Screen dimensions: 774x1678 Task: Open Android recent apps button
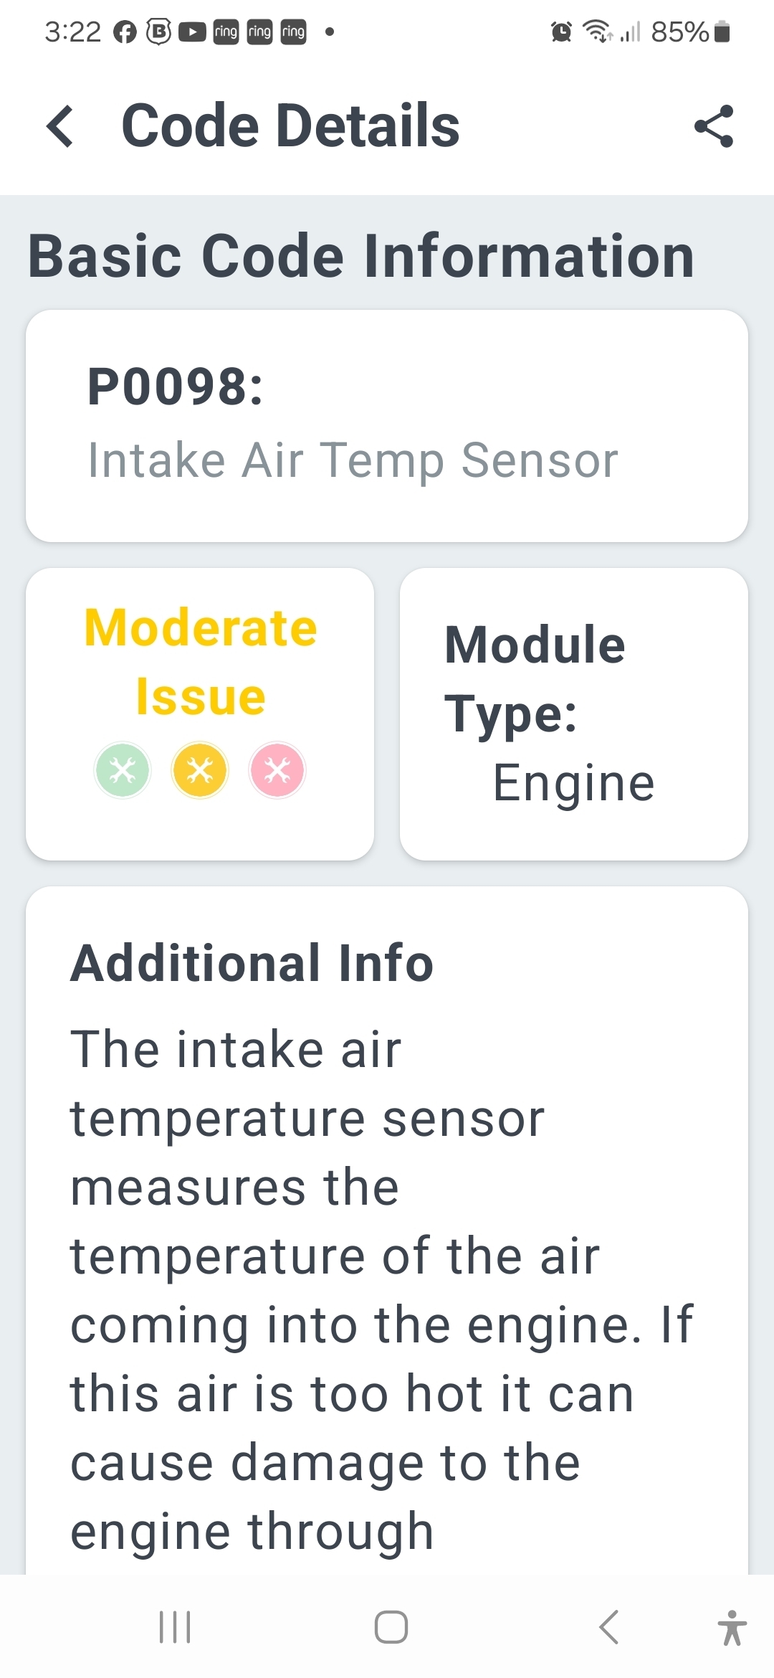[x=175, y=1626]
